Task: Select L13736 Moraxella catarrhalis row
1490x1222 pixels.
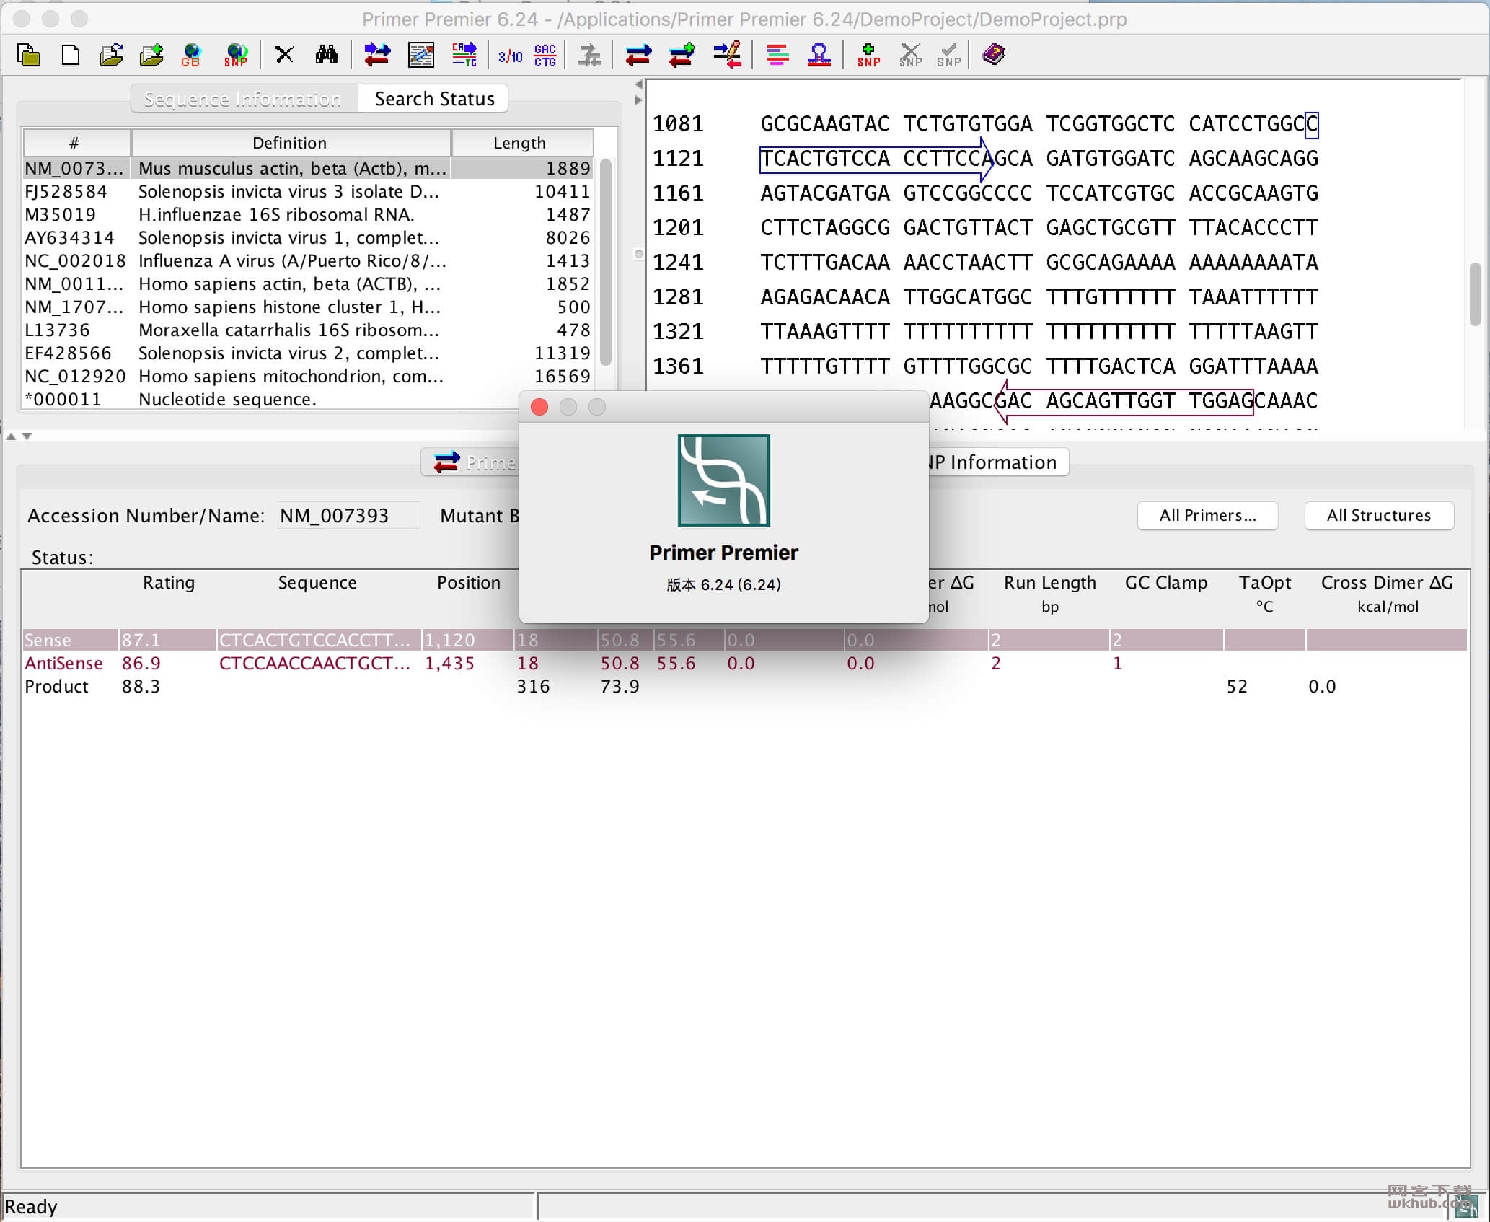Action: (307, 330)
